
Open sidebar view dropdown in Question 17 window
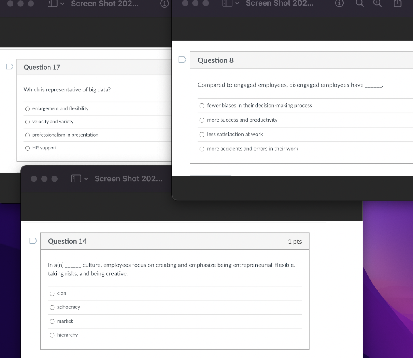click(62, 4)
